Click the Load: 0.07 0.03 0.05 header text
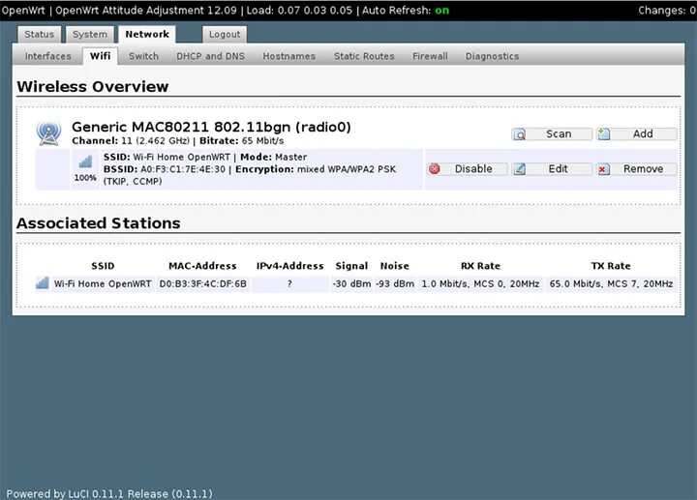Image resolution: width=697 pixels, height=500 pixels. [299, 11]
